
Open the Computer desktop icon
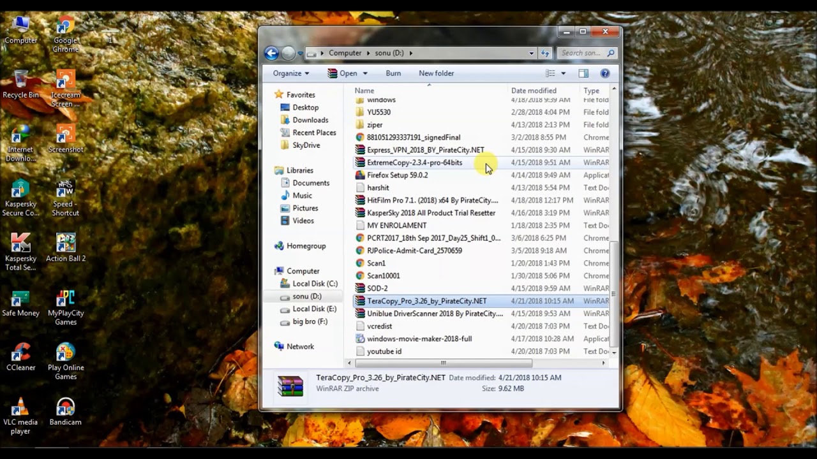21,30
